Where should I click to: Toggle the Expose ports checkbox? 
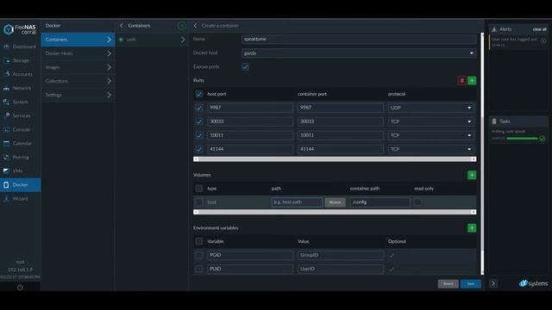(x=245, y=66)
